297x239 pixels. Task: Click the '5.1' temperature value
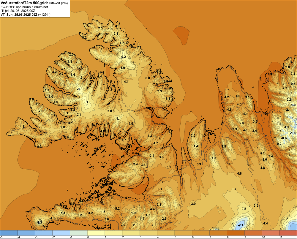coord(169,167)
